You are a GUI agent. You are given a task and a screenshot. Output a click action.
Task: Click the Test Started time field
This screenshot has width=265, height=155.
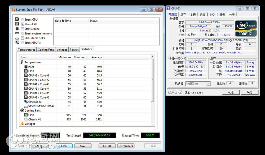click(99, 135)
